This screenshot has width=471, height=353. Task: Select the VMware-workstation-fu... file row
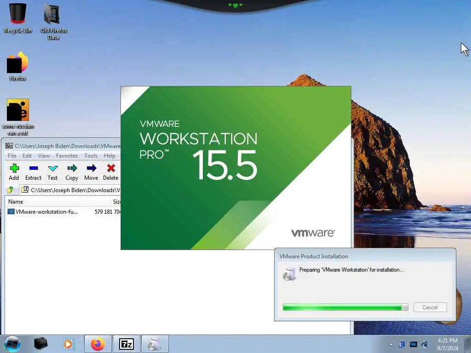tap(63, 211)
